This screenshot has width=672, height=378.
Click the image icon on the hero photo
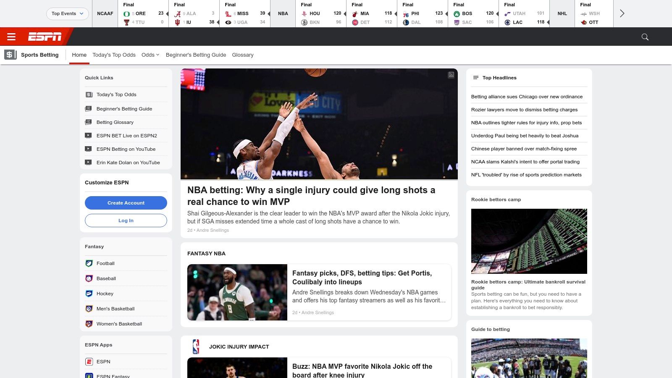tap(451, 75)
